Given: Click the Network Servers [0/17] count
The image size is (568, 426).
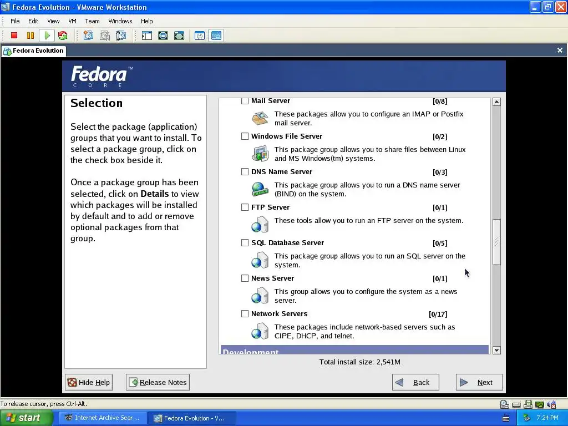Looking at the screenshot, I should tap(438, 314).
